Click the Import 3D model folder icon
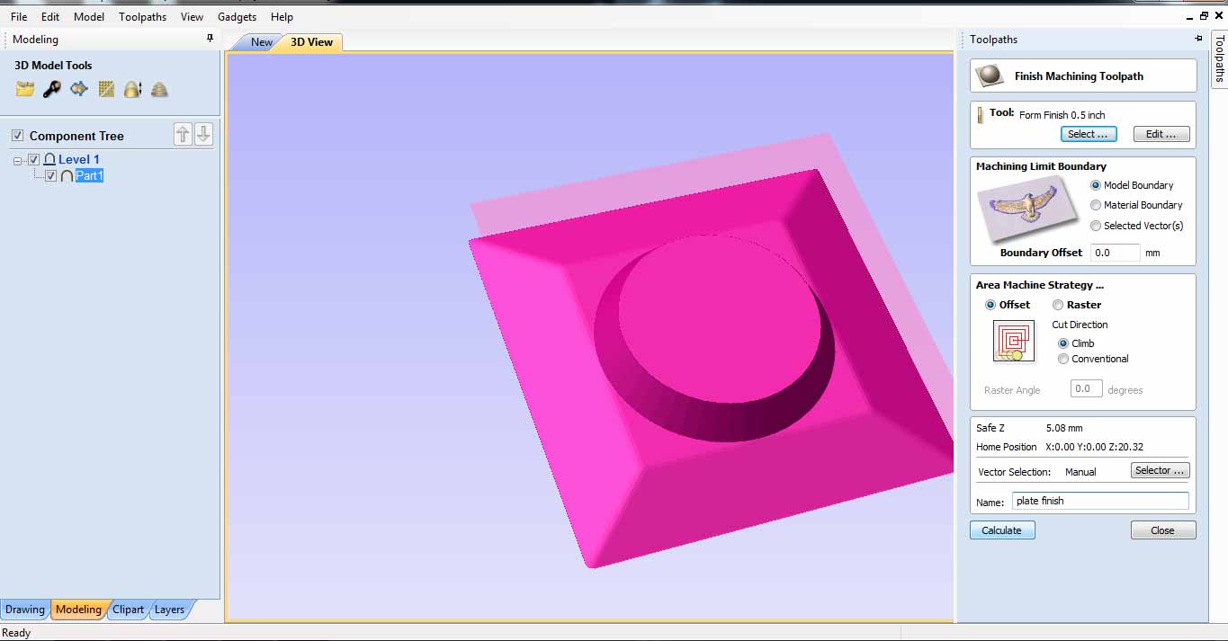This screenshot has height=641, width=1228. (x=25, y=89)
